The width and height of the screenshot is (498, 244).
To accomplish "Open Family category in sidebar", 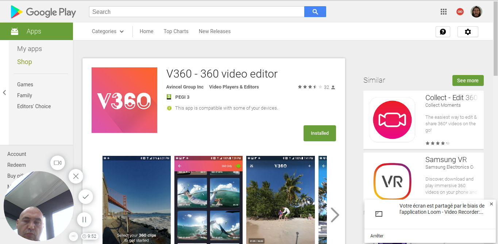I will [24, 95].
